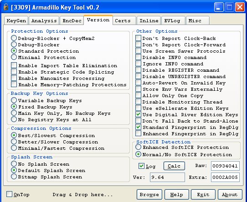Close the Armadillo Key Tool window
This screenshot has height=202, width=247.
pos(240,7)
